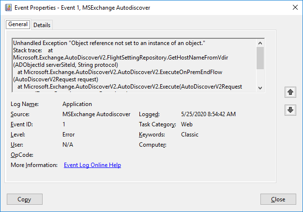Click the Task Category value "Web"
The height and width of the screenshot is (212, 303).
187,124
